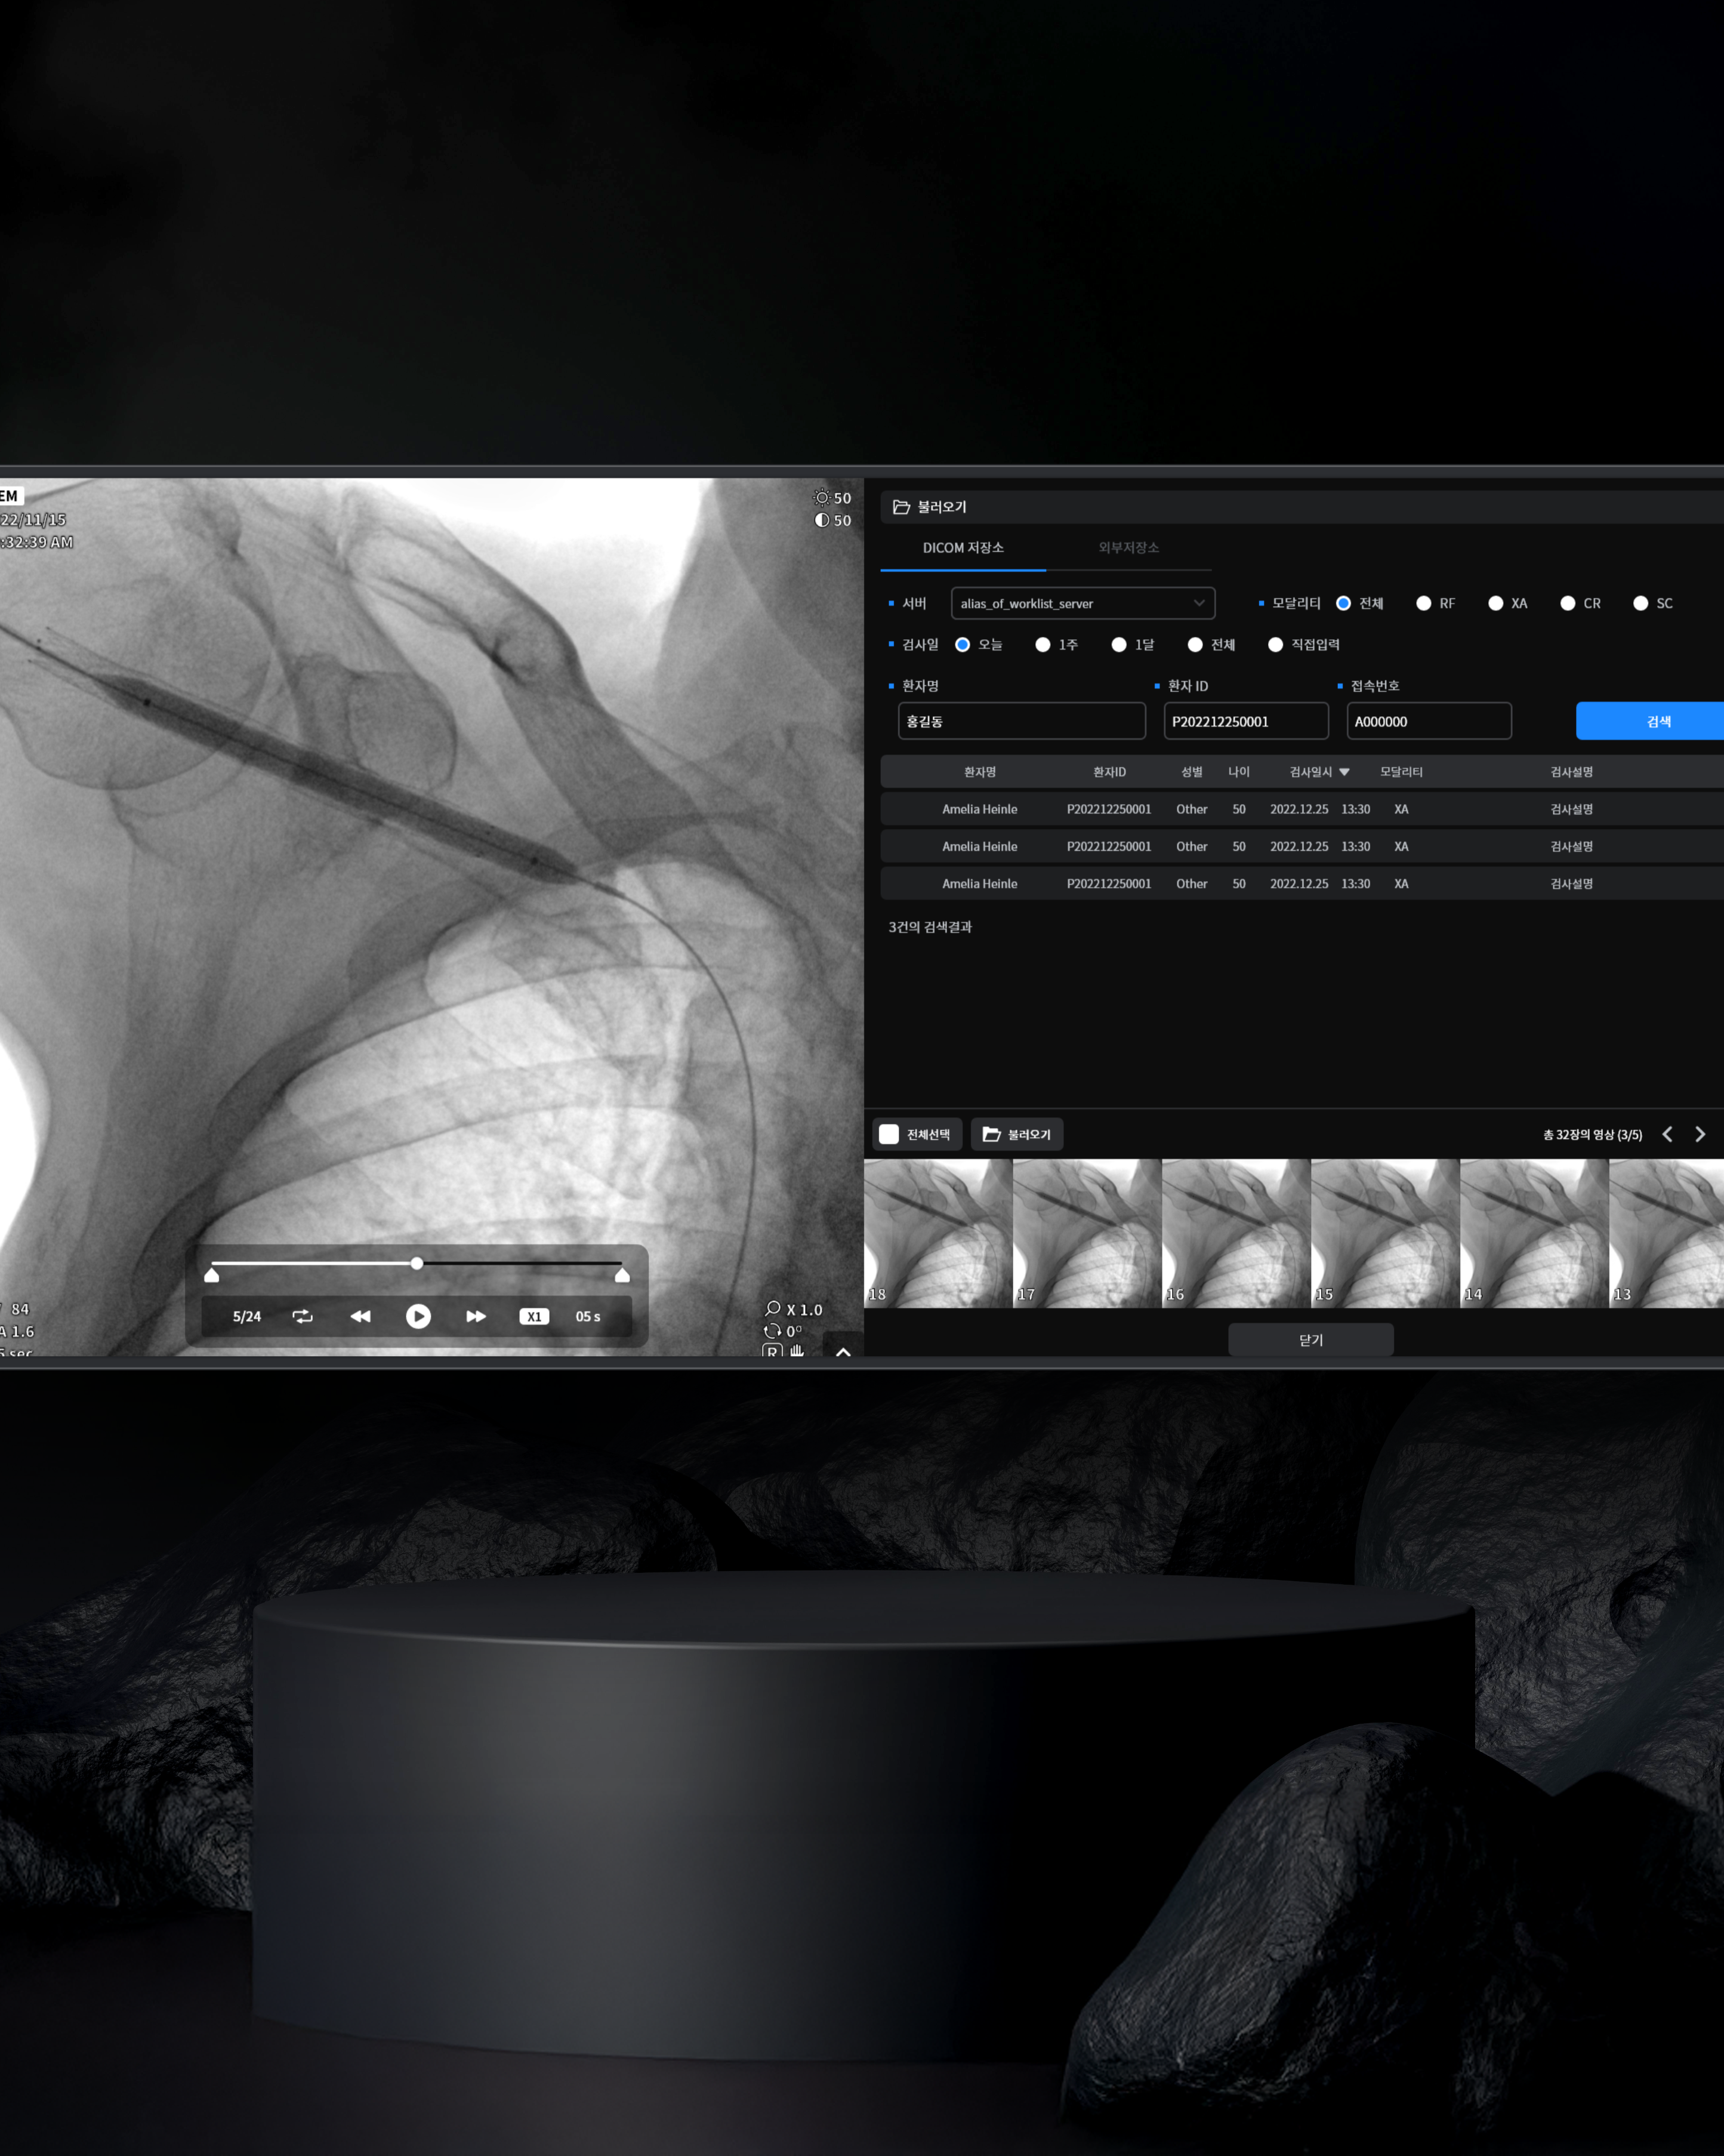Click the X1 playback speed badge

pyautogui.click(x=534, y=1316)
